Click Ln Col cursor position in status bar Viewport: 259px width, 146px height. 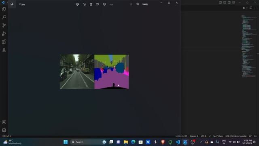181,136
